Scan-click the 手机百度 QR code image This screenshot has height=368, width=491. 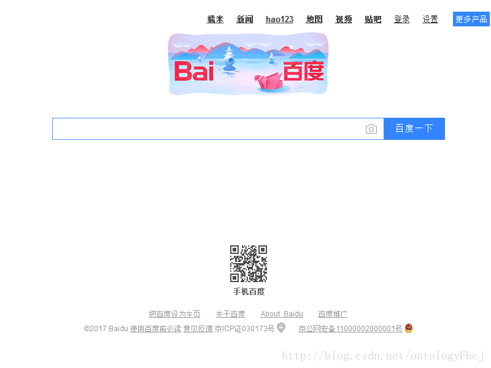click(x=248, y=263)
